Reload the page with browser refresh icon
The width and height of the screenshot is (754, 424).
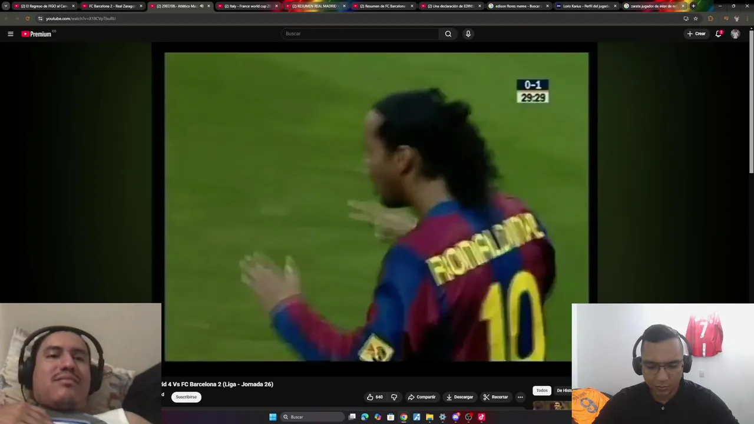(27, 18)
